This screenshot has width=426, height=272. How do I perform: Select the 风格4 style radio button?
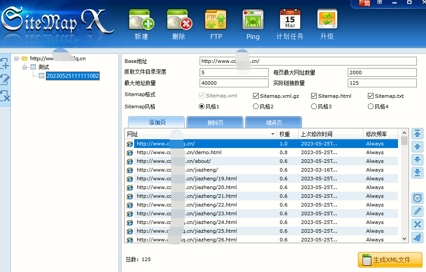click(x=371, y=107)
